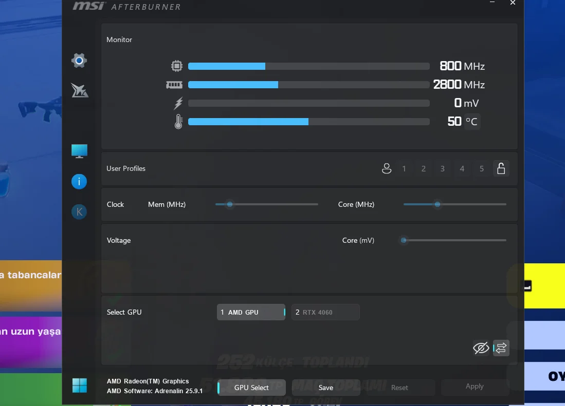Image resolution: width=565 pixels, height=406 pixels.
Task: Click the temperature thermometer icon
Action: pyautogui.click(x=178, y=122)
